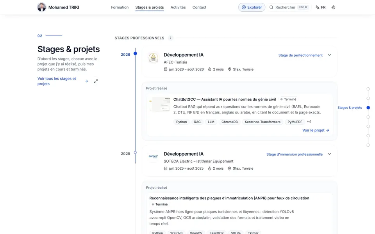Open ANPR plaques d'immatriculation project title
The height and width of the screenshot is (234, 375).
click(229, 198)
